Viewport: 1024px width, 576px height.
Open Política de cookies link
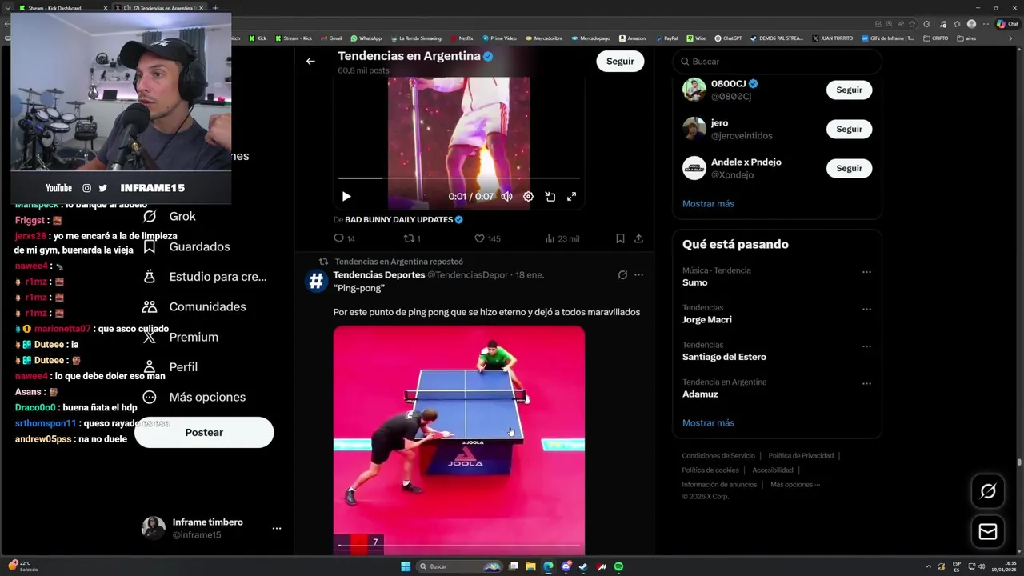(710, 470)
